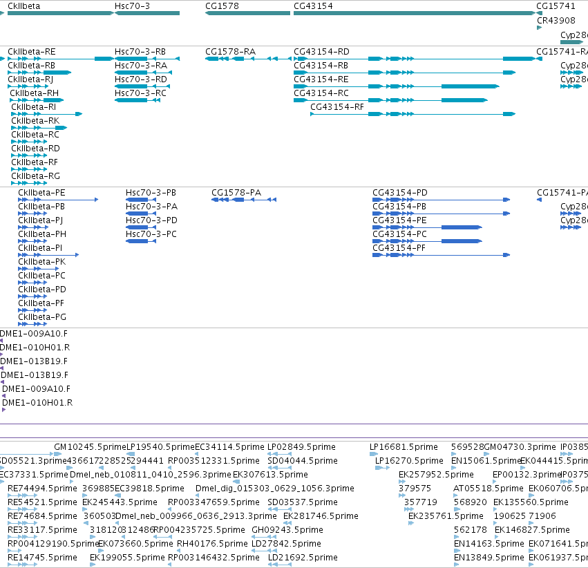Select the CkIIbeta-RK transcript
This screenshot has width=588, height=568.
pyautogui.click(x=35, y=121)
